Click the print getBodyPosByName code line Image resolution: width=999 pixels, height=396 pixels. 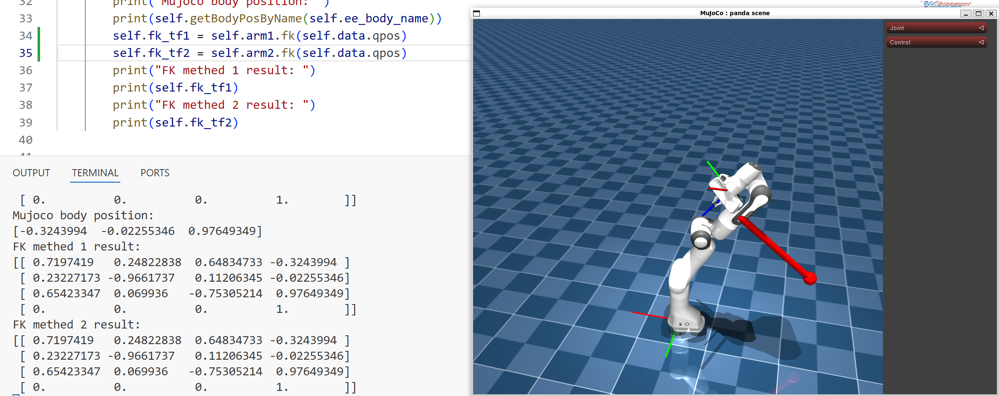[277, 19]
